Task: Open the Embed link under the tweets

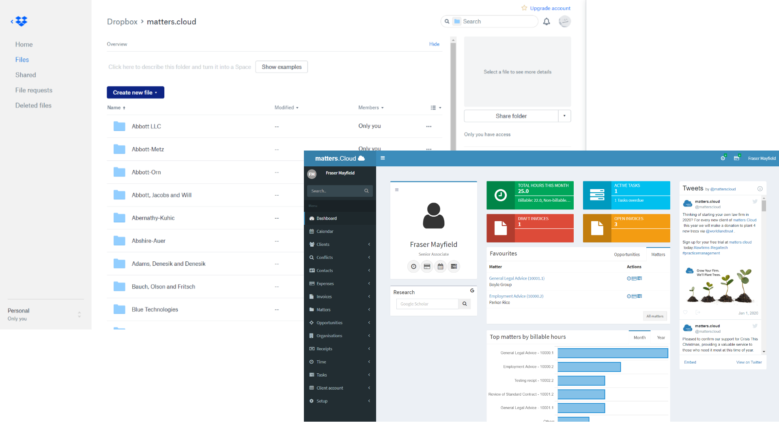Action: pos(690,362)
